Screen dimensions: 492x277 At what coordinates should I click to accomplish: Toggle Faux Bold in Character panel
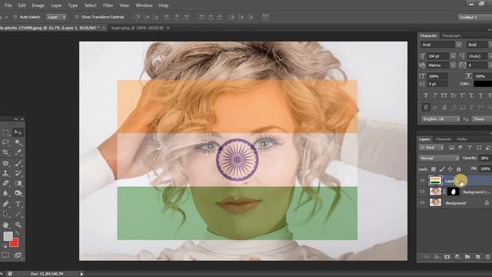(425, 95)
